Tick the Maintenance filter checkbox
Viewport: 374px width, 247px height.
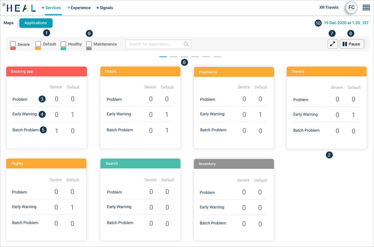tap(89, 44)
